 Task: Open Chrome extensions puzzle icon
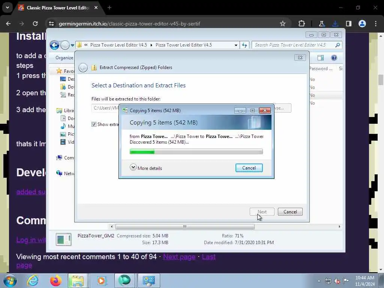(x=302, y=24)
